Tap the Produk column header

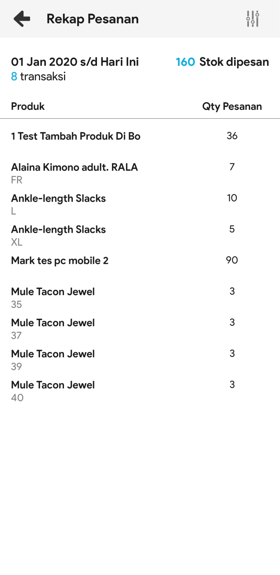28,106
